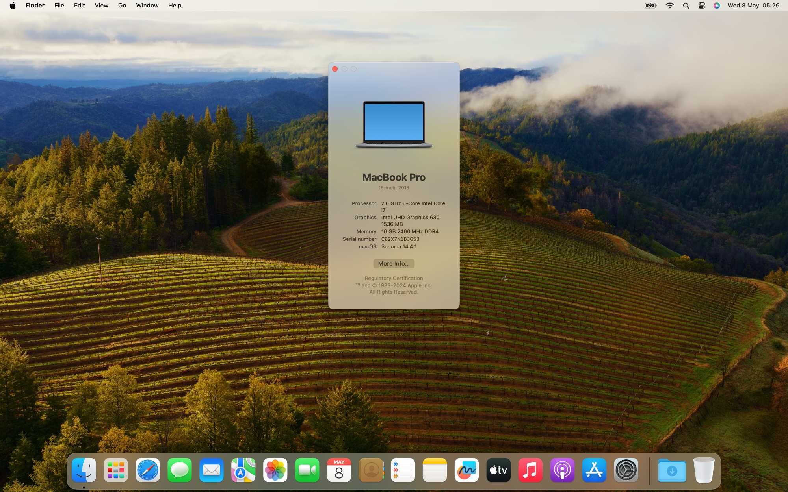Open Maps from the Dock
The image size is (788, 492).
coord(243,470)
